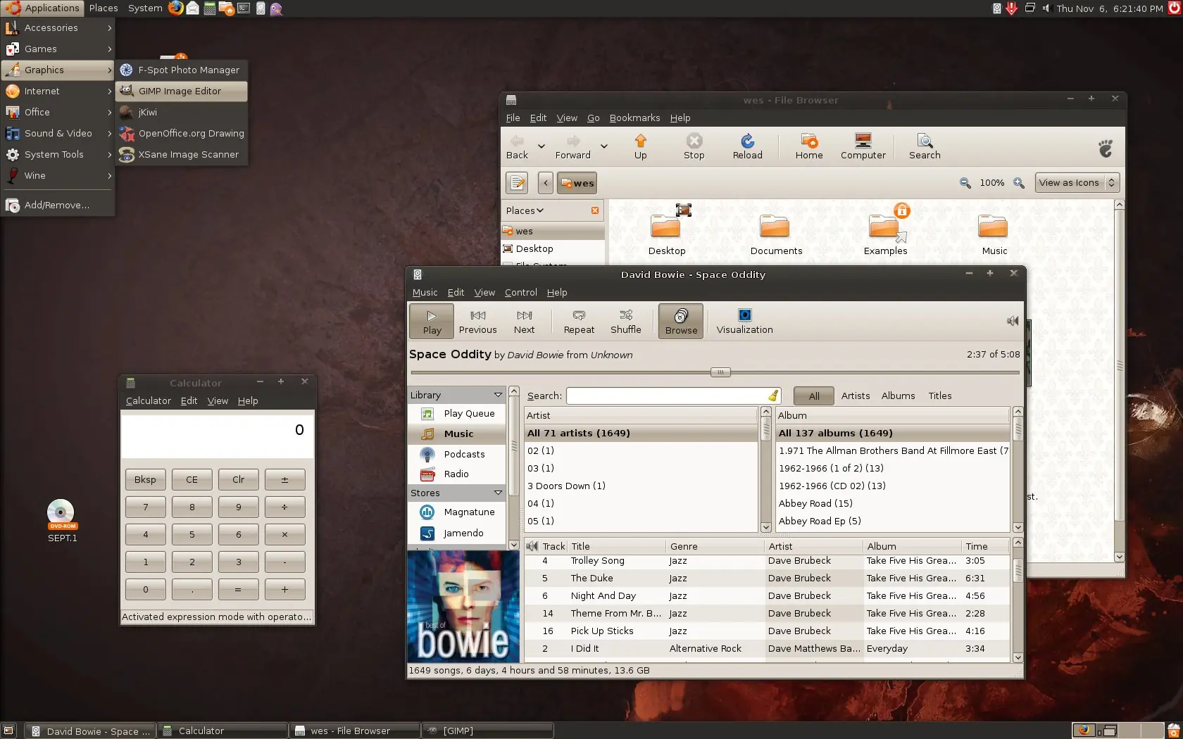Launch XSane Image Scanner entry

tap(181, 154)
